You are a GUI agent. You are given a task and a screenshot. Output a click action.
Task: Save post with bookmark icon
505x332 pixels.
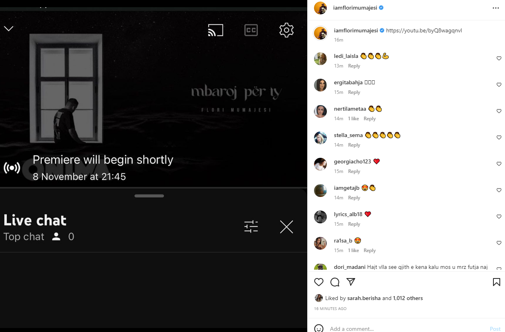click(x=497, y=282)
